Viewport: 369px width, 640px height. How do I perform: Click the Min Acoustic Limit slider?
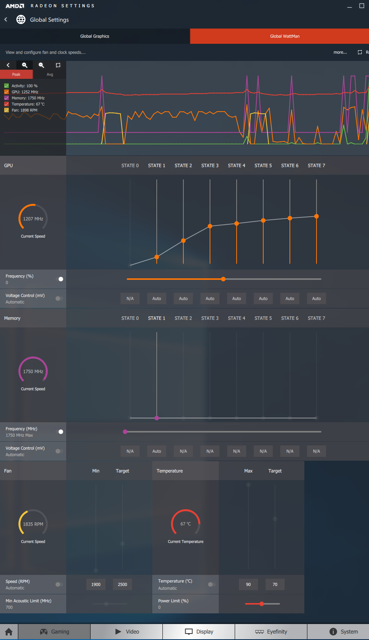point(109,604)
